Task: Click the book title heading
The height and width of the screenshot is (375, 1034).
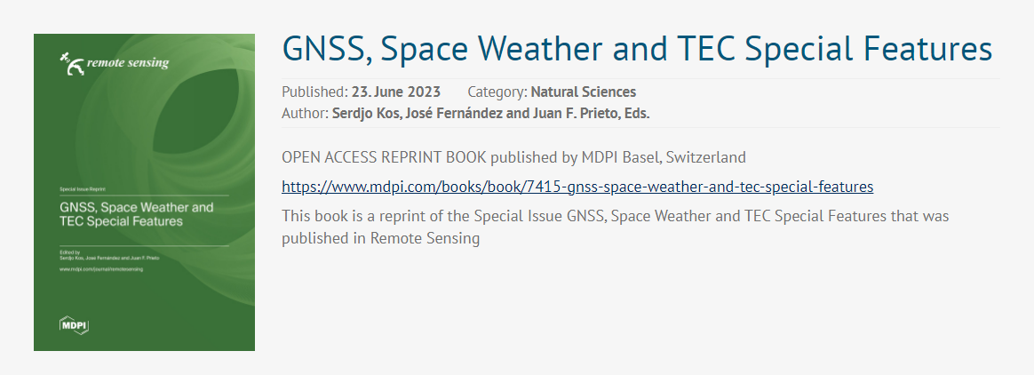Action: (636, 49)
